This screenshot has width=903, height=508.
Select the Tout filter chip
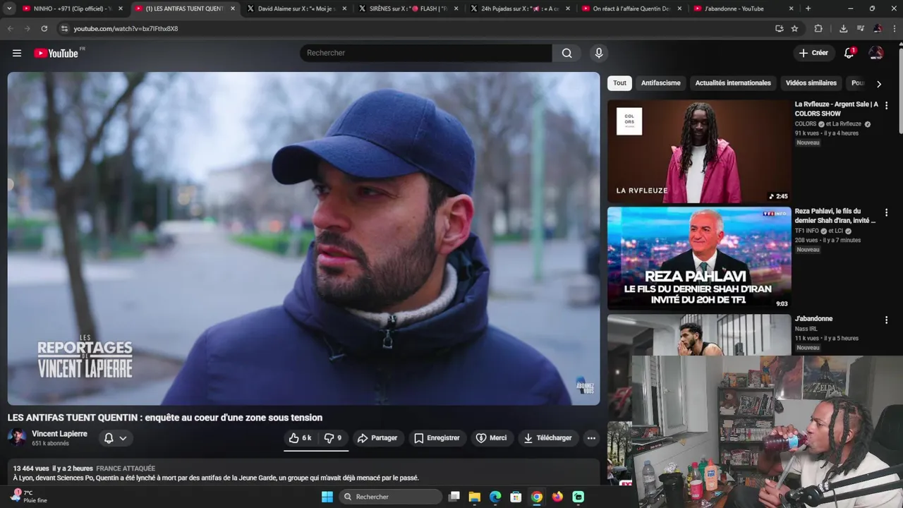[619, 83]
